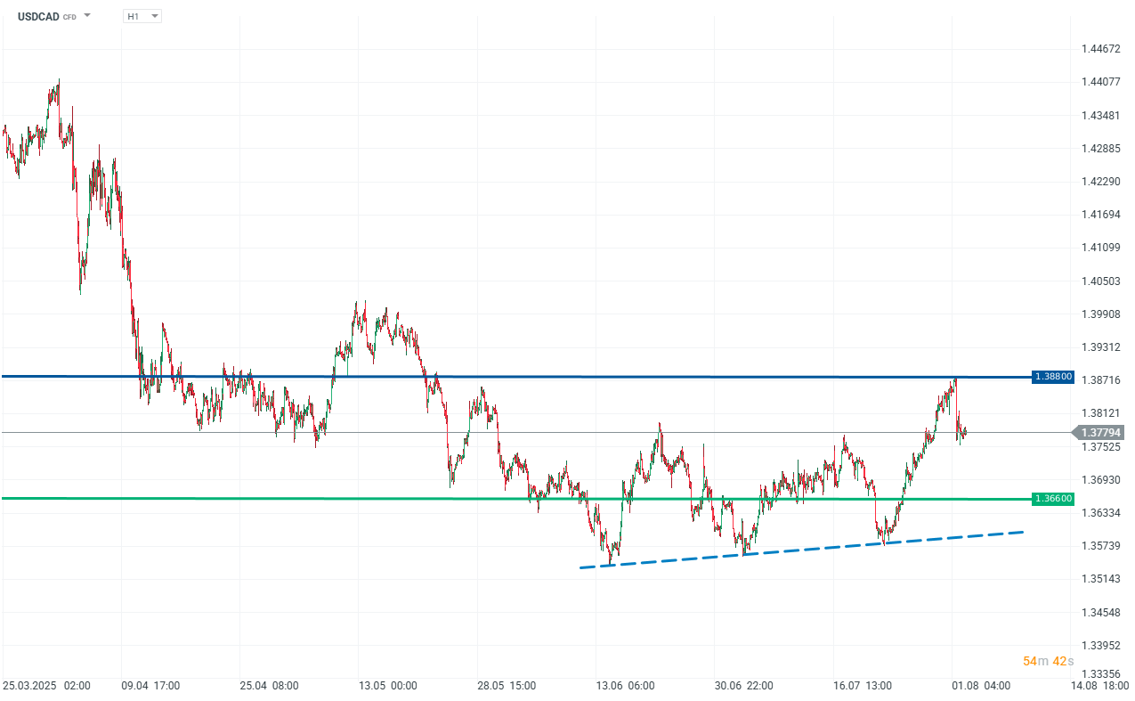
Task: Click the 13.06 06:00 time label
Action: click(x=626, y=687)
